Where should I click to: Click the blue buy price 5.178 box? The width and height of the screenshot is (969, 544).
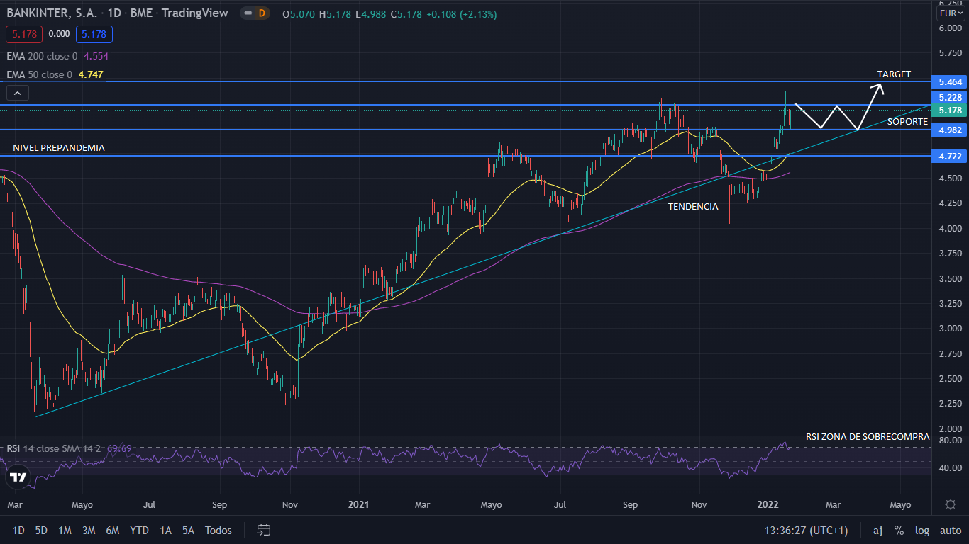coord(94,34)
